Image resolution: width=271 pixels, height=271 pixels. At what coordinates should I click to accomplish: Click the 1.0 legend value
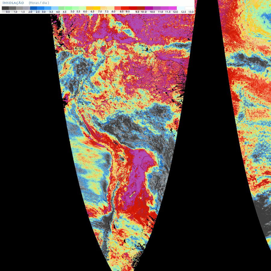[15, 12]
